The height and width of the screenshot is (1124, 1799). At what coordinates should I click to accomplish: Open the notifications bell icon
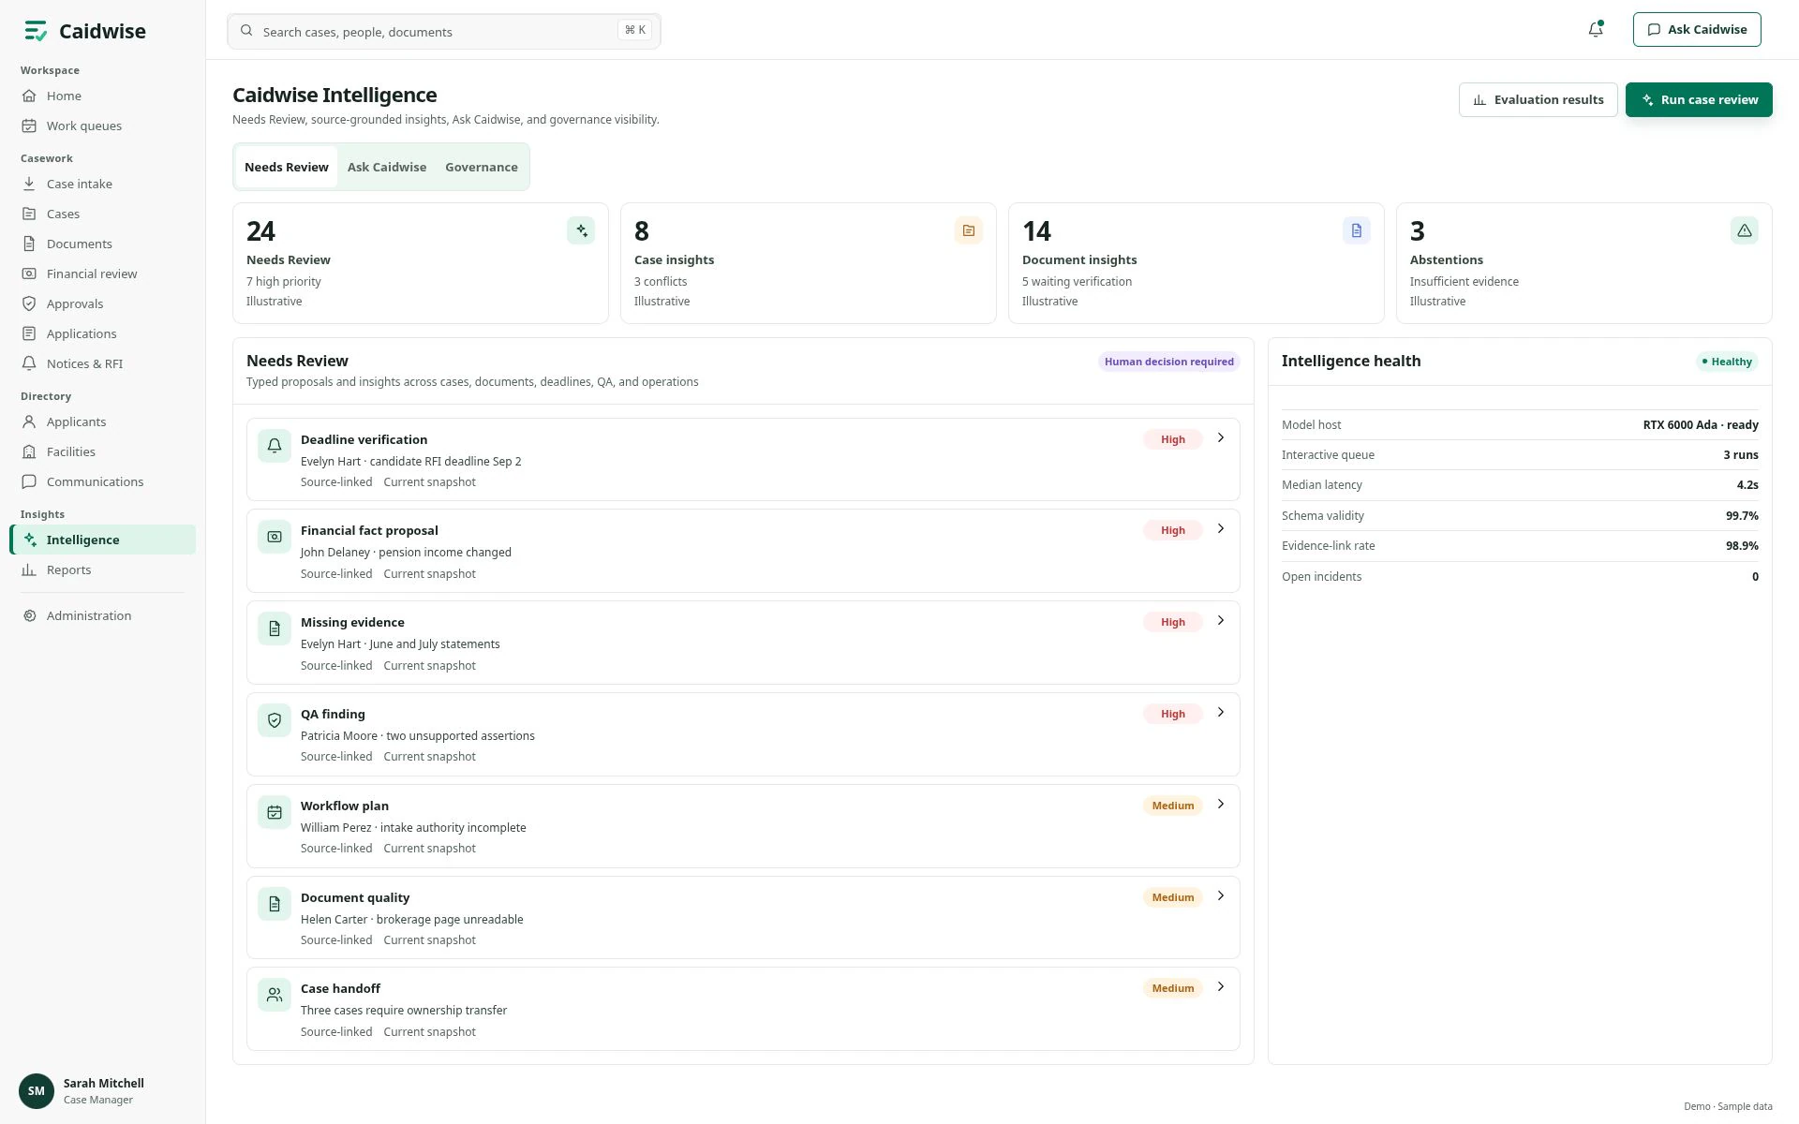(x=1596, y=29)
